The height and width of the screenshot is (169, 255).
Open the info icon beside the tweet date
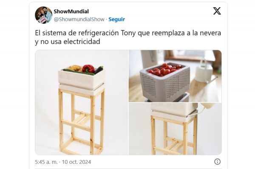(218, 161)
